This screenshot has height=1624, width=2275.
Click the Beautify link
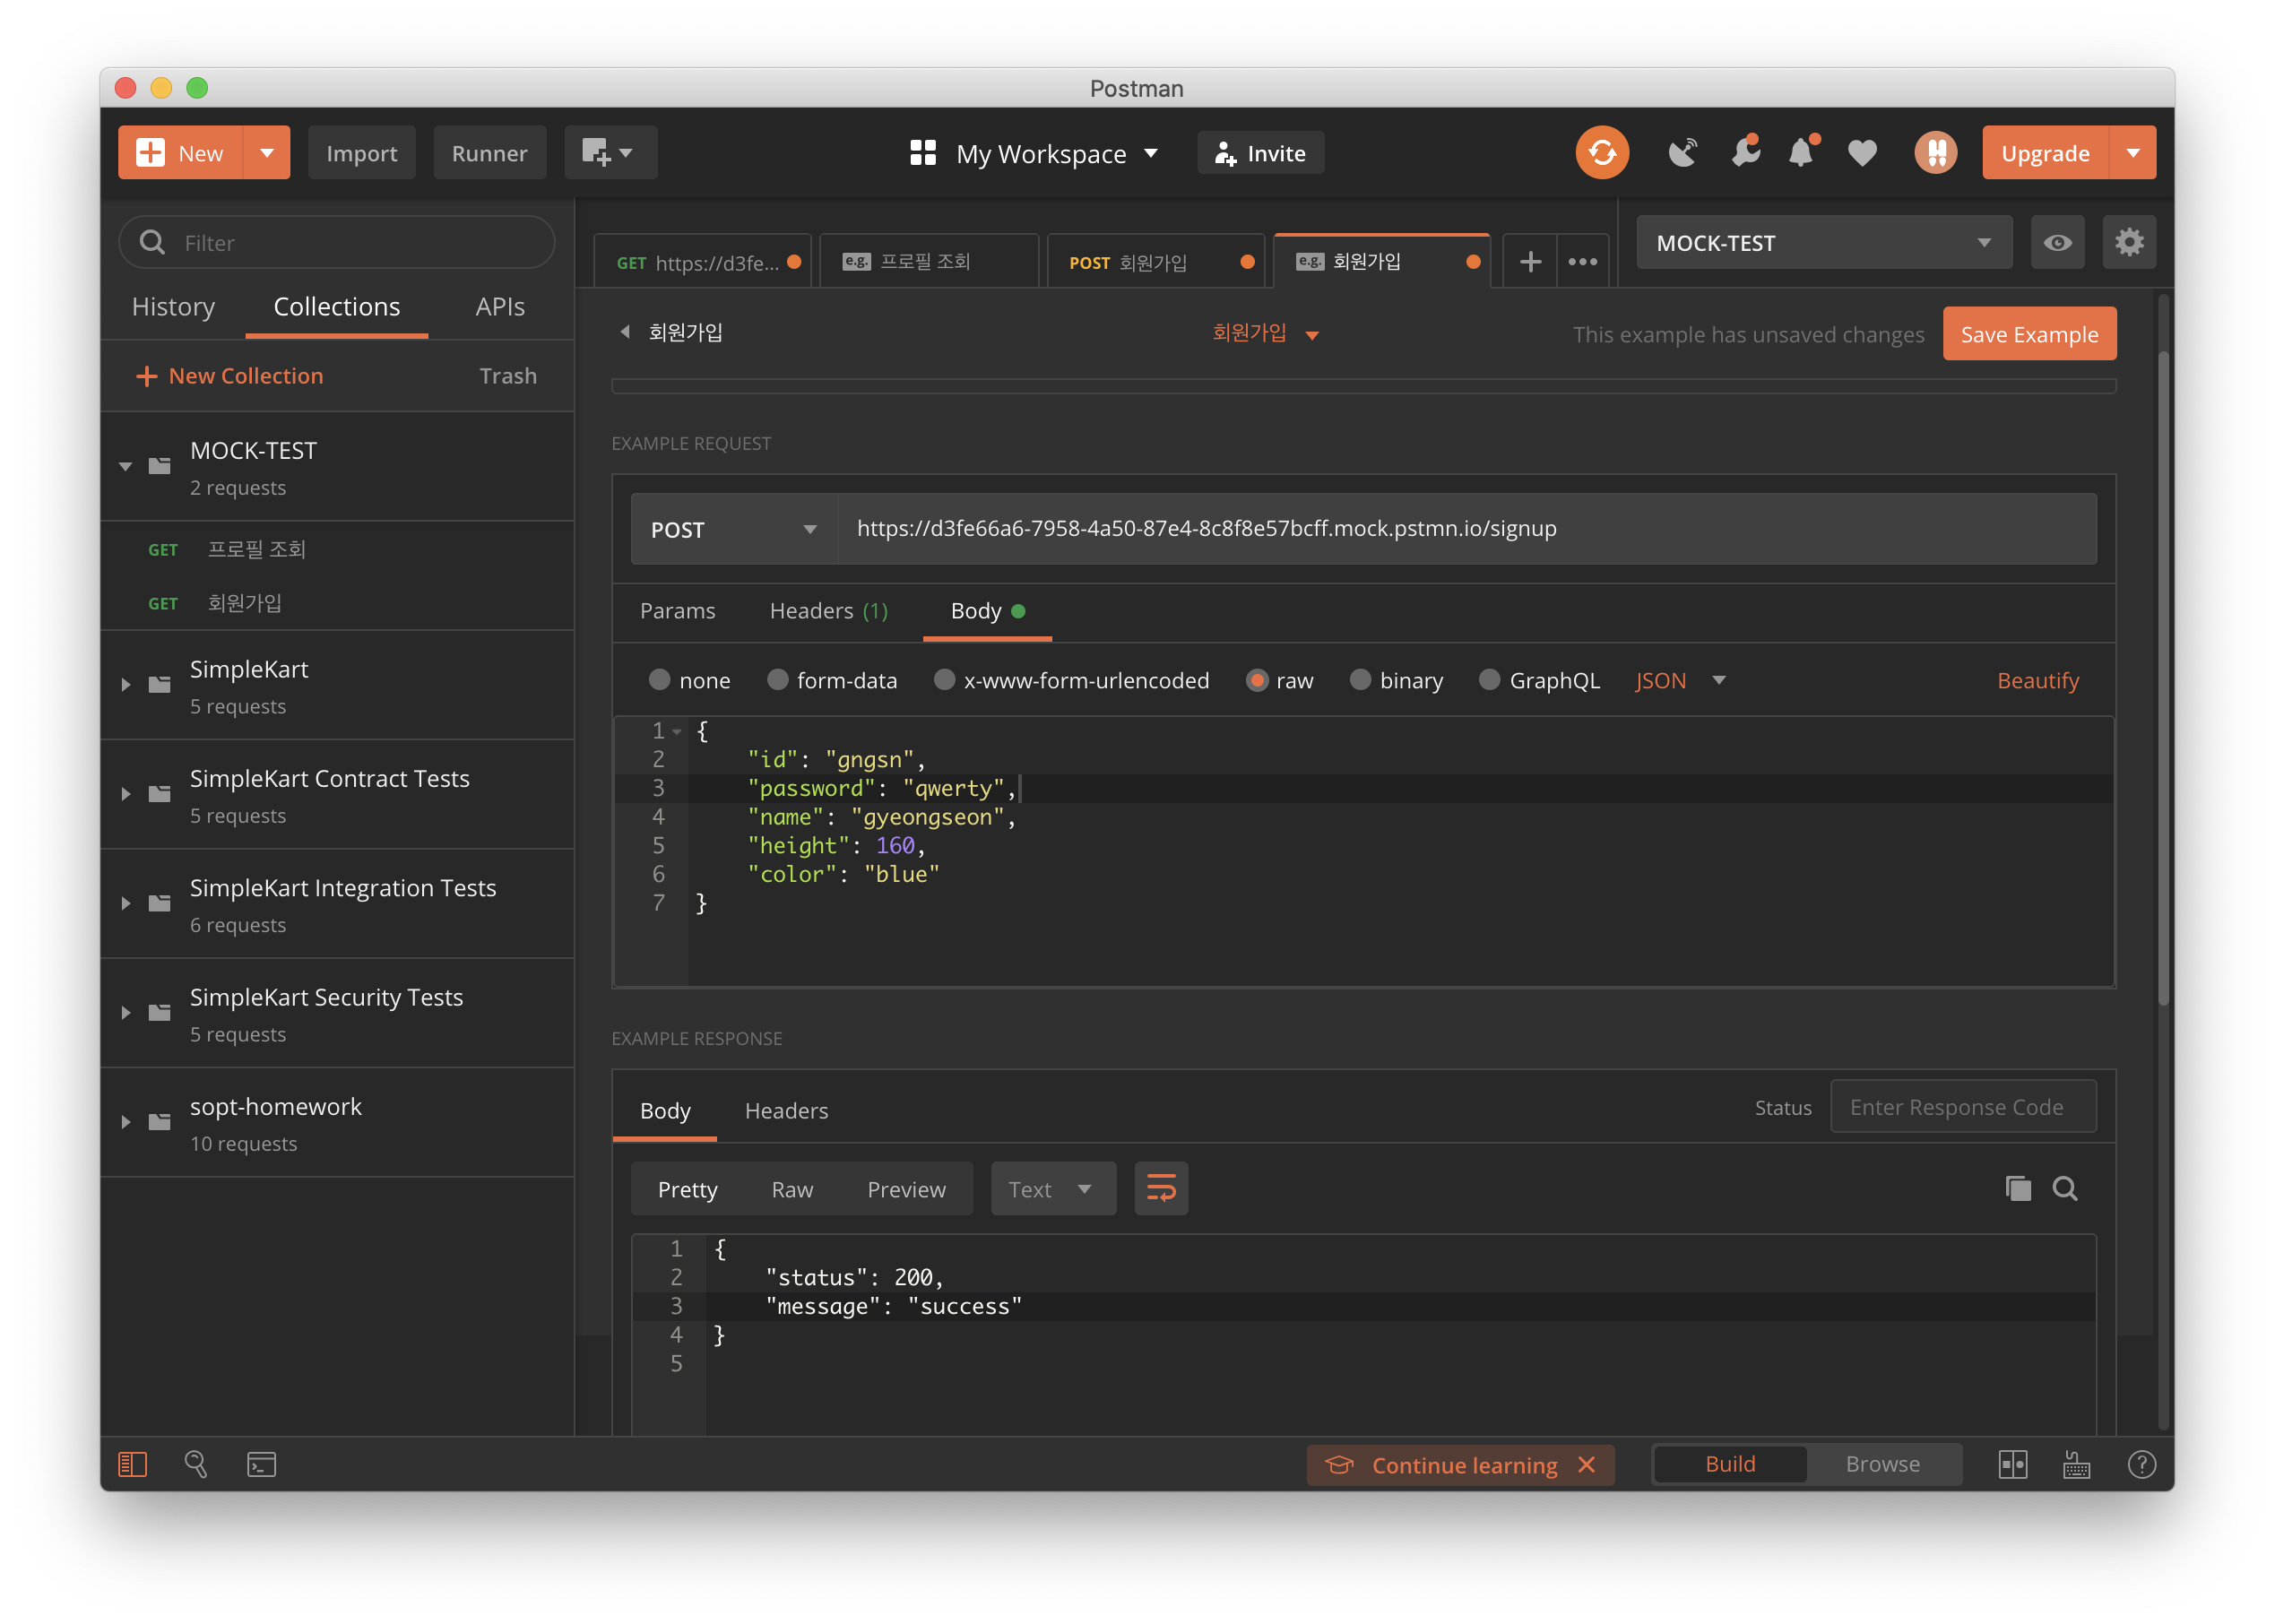point(2037,681)
